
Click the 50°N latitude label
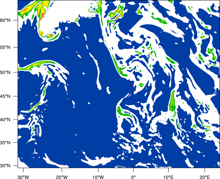[5, 72]
